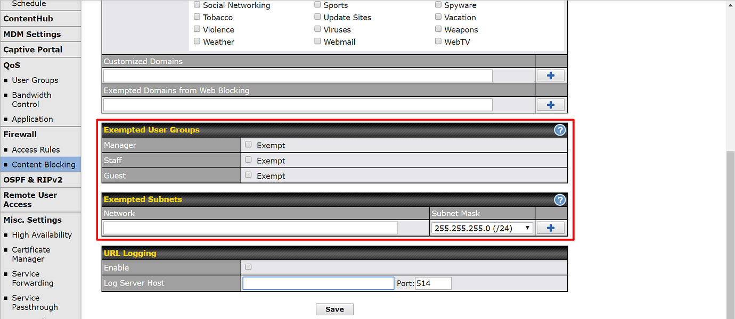Open the Subnet Mask dropdown

[481, 227]
